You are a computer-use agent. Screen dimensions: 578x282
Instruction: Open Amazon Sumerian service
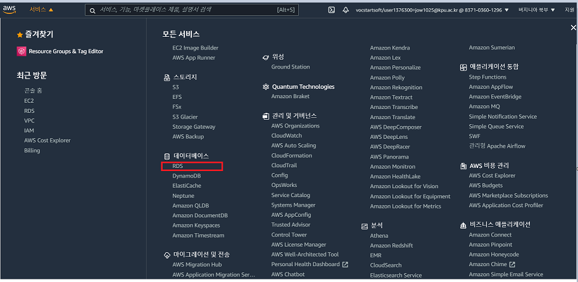pos(492,48)
